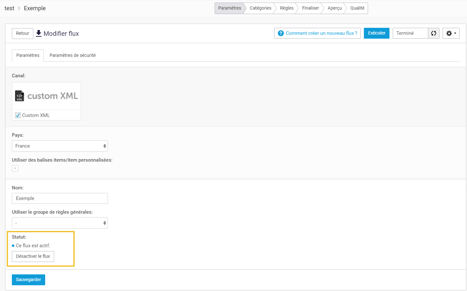This screenshot has height=291, width=467.
Task: Click the custom XML channel logo
Action: (x=46, y=96)
